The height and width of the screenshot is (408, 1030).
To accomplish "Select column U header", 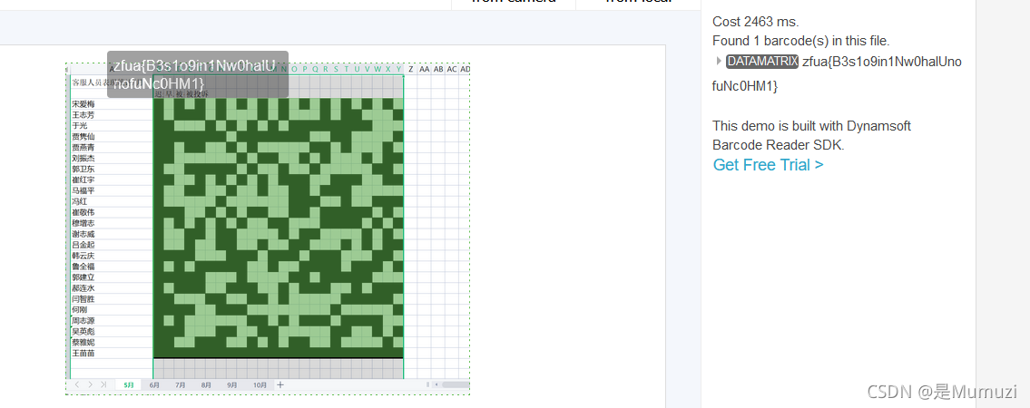I will tap(358, 69).
